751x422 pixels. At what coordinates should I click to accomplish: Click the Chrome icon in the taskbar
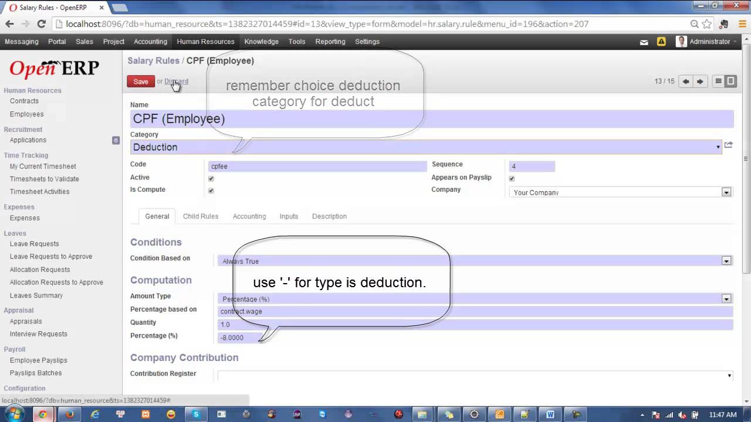point(43,414)
